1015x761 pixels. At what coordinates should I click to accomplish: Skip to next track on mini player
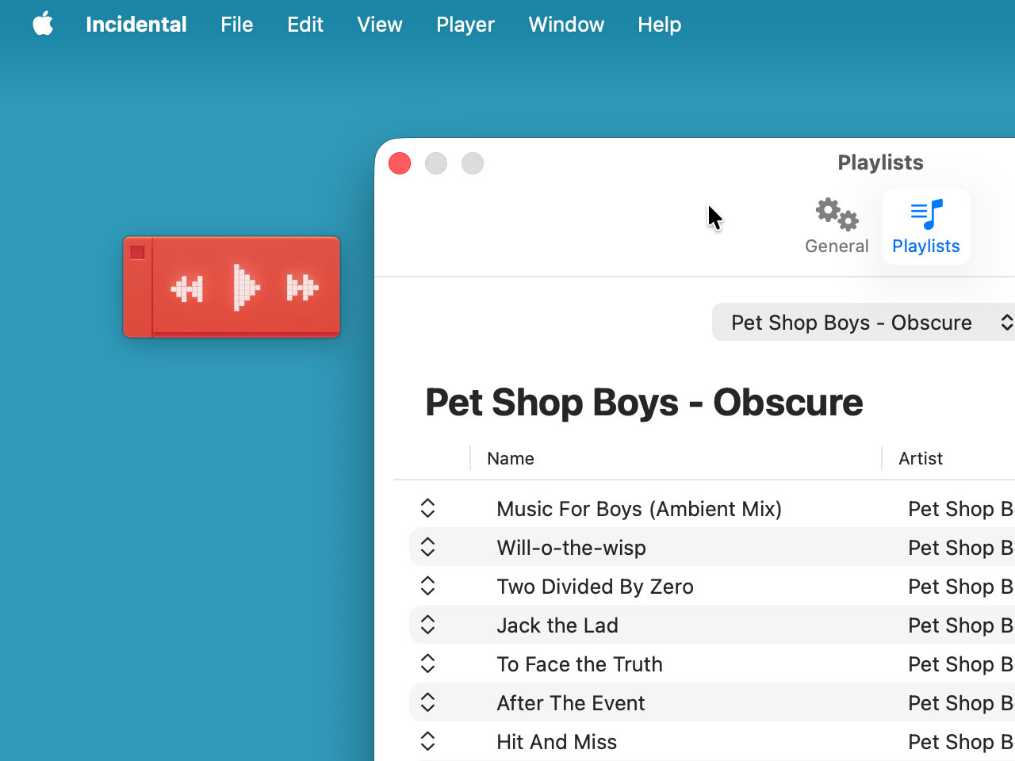pyautogui.click(x=302, y=287)
